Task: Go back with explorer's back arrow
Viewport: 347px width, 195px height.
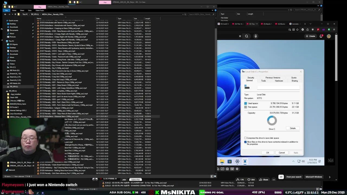Action: (x=6, y=14)
